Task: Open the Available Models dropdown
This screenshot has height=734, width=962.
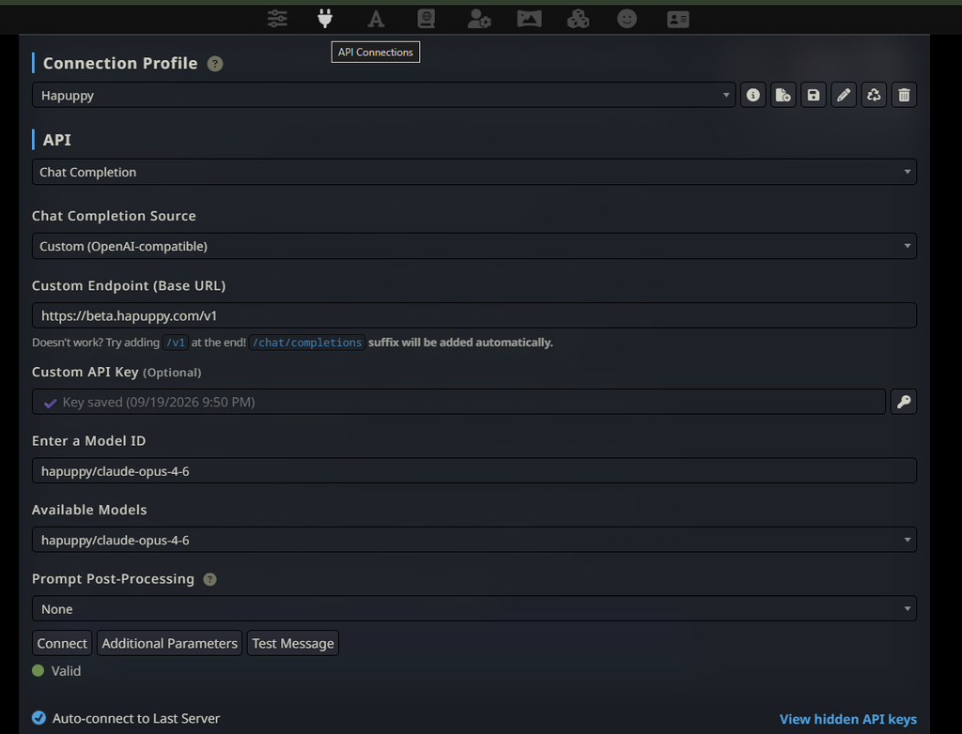Action: click(474, 541)
